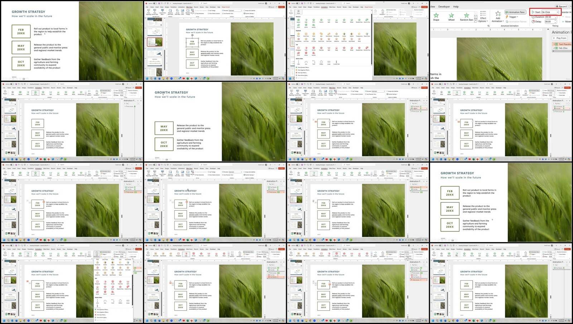Open the Animation group dialog launcher in enlarged ribbon

488,26
